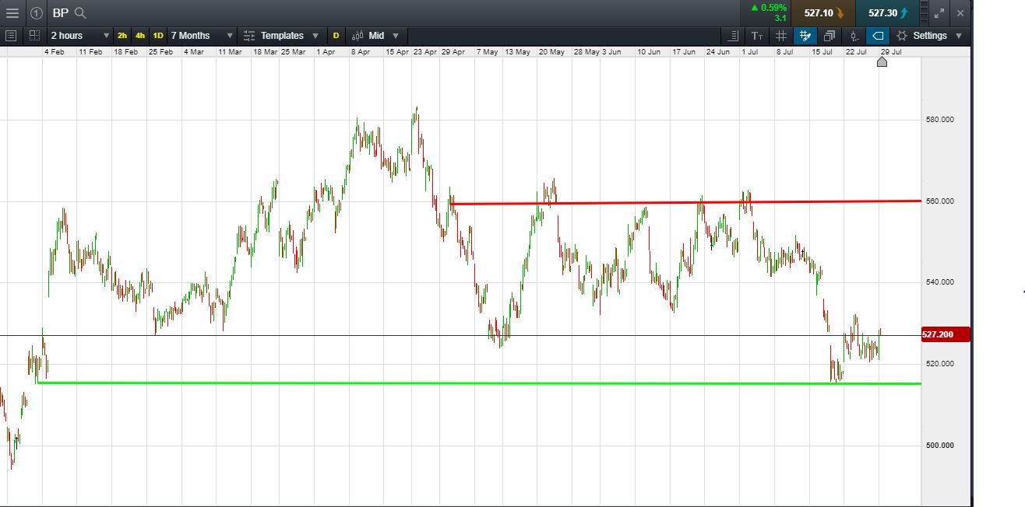Click the 520.000 price axis label
The height and width of the screenshot is (507, 1025).
coord(940,364)
